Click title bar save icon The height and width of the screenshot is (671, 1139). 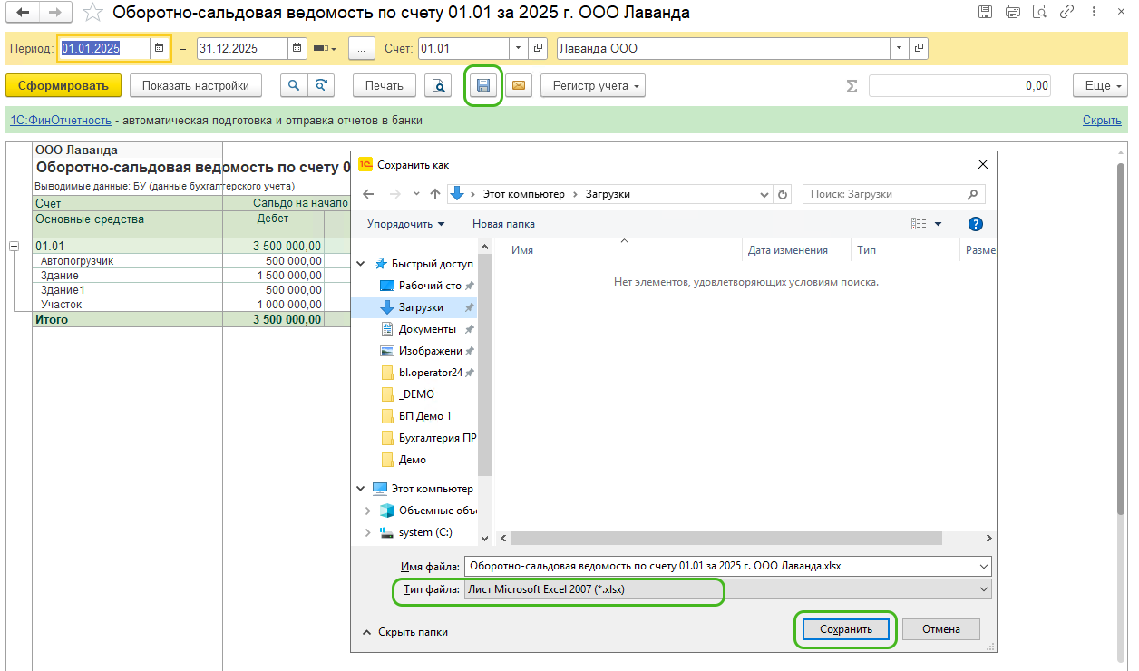(985, 13)
